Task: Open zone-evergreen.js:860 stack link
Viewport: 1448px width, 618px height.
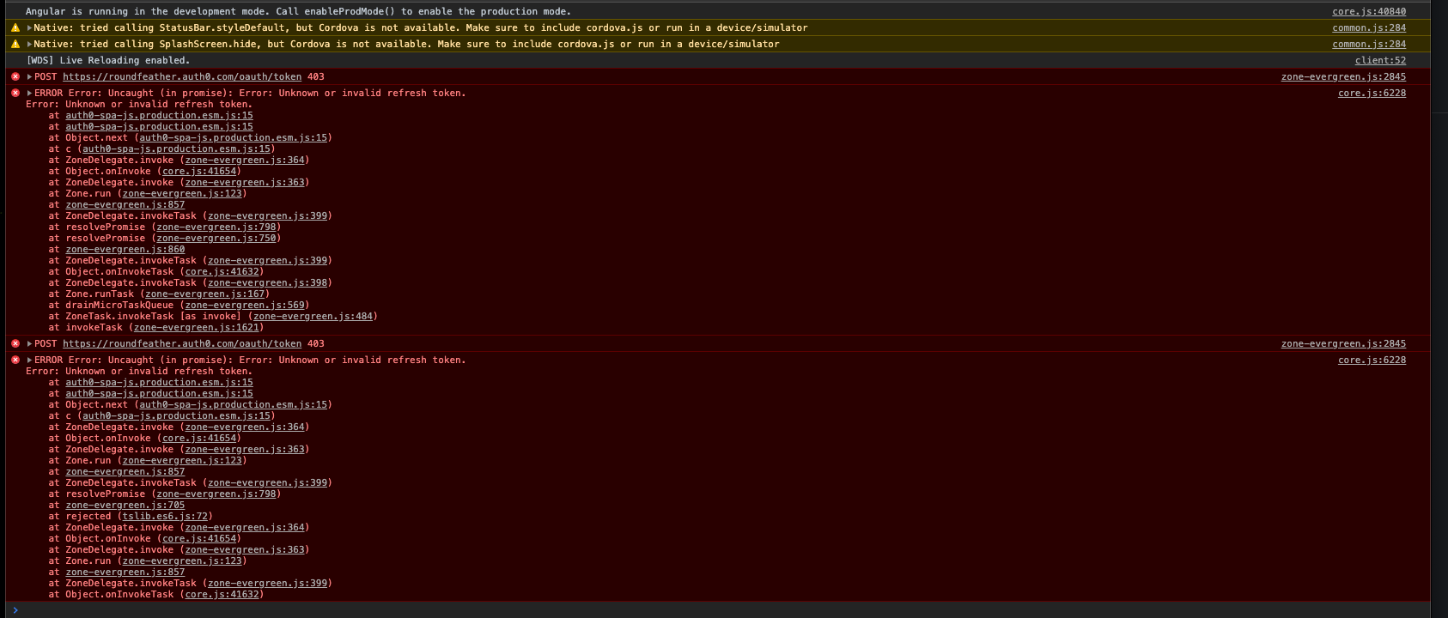Action: pyautogui.click(x=125, y=249)
